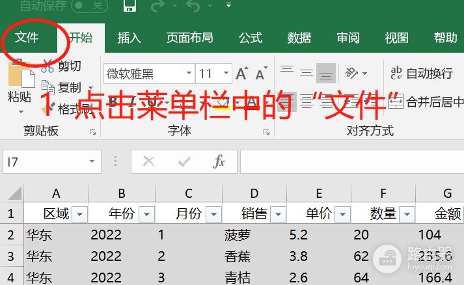Open the Clipboard pane launcher arrow
Viewport: 464px width, 285px height.
click(x=92, y=132)
